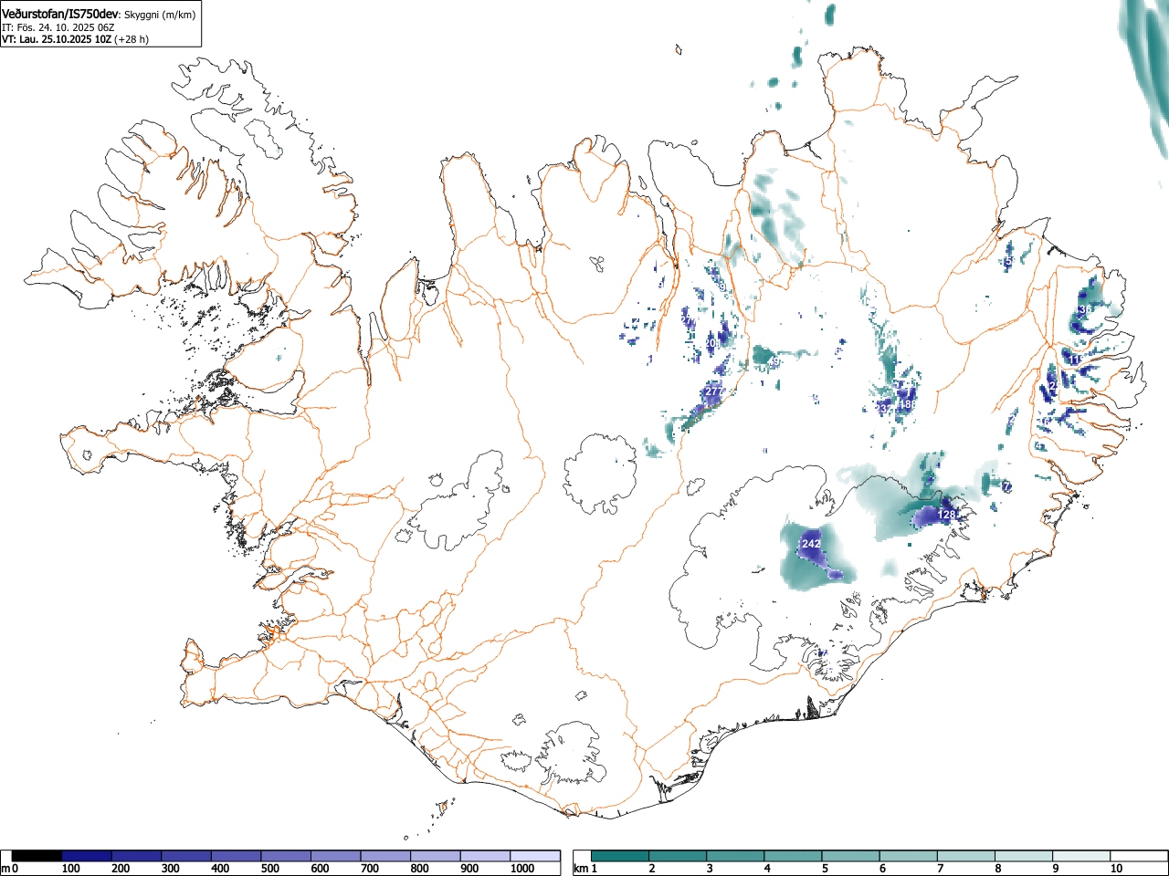The height and width of the screenshot is (876, 1169).
Task: Click the 5–6 km legend swatch
Action: point(850,856)
